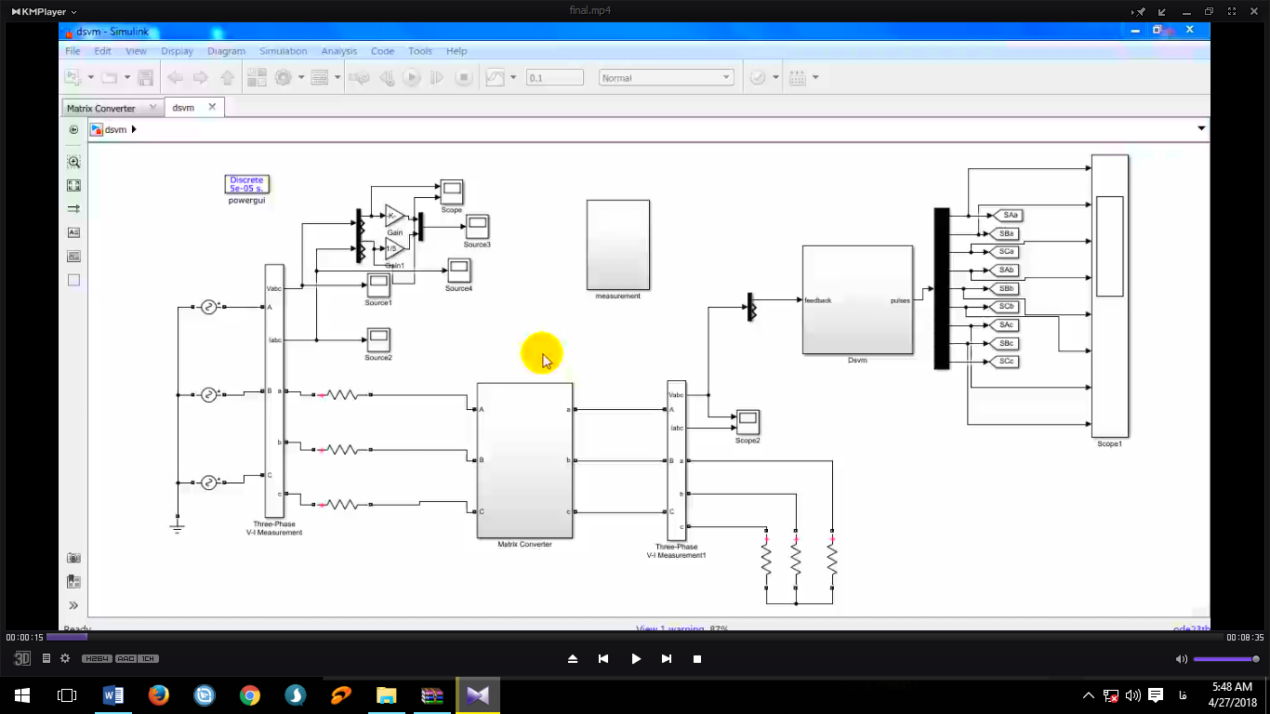Click the Save model toolbar icon
The image size is (1270, 714).
pyautogui.click(x=145, y=78)
